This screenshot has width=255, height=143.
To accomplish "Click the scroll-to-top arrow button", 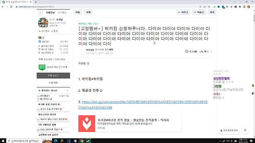I will [245, 130].
